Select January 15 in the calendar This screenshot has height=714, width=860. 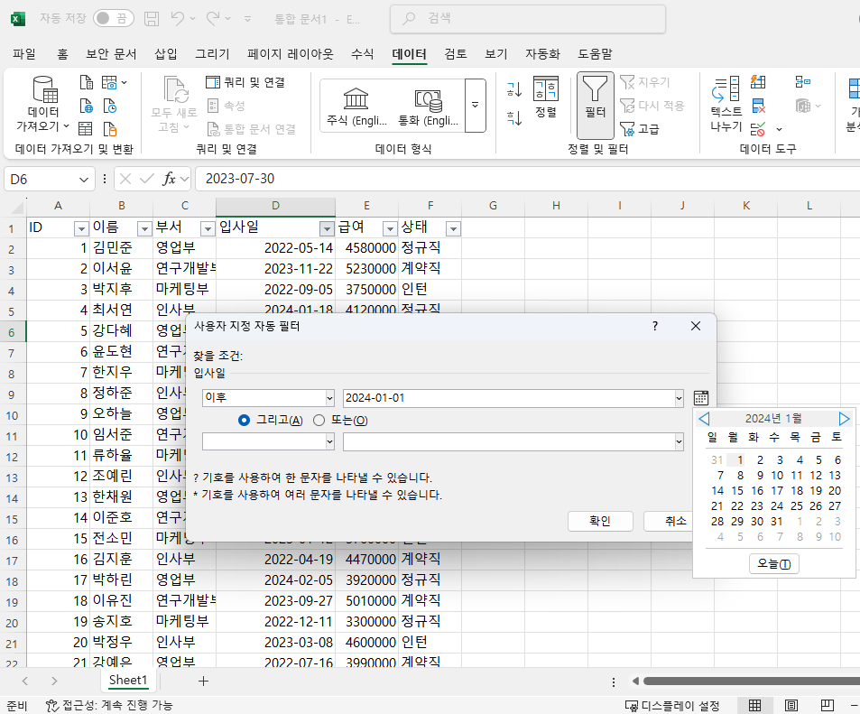coord(736,490)
